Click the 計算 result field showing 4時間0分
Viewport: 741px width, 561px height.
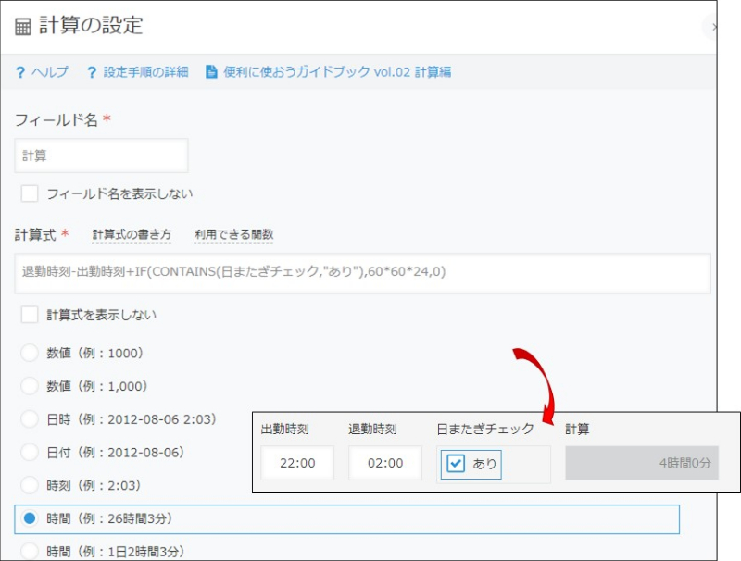[642, 463]
